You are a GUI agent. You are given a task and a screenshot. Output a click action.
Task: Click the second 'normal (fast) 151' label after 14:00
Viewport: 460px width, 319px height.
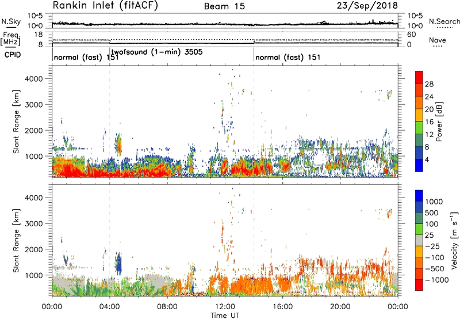coord(288,57)
